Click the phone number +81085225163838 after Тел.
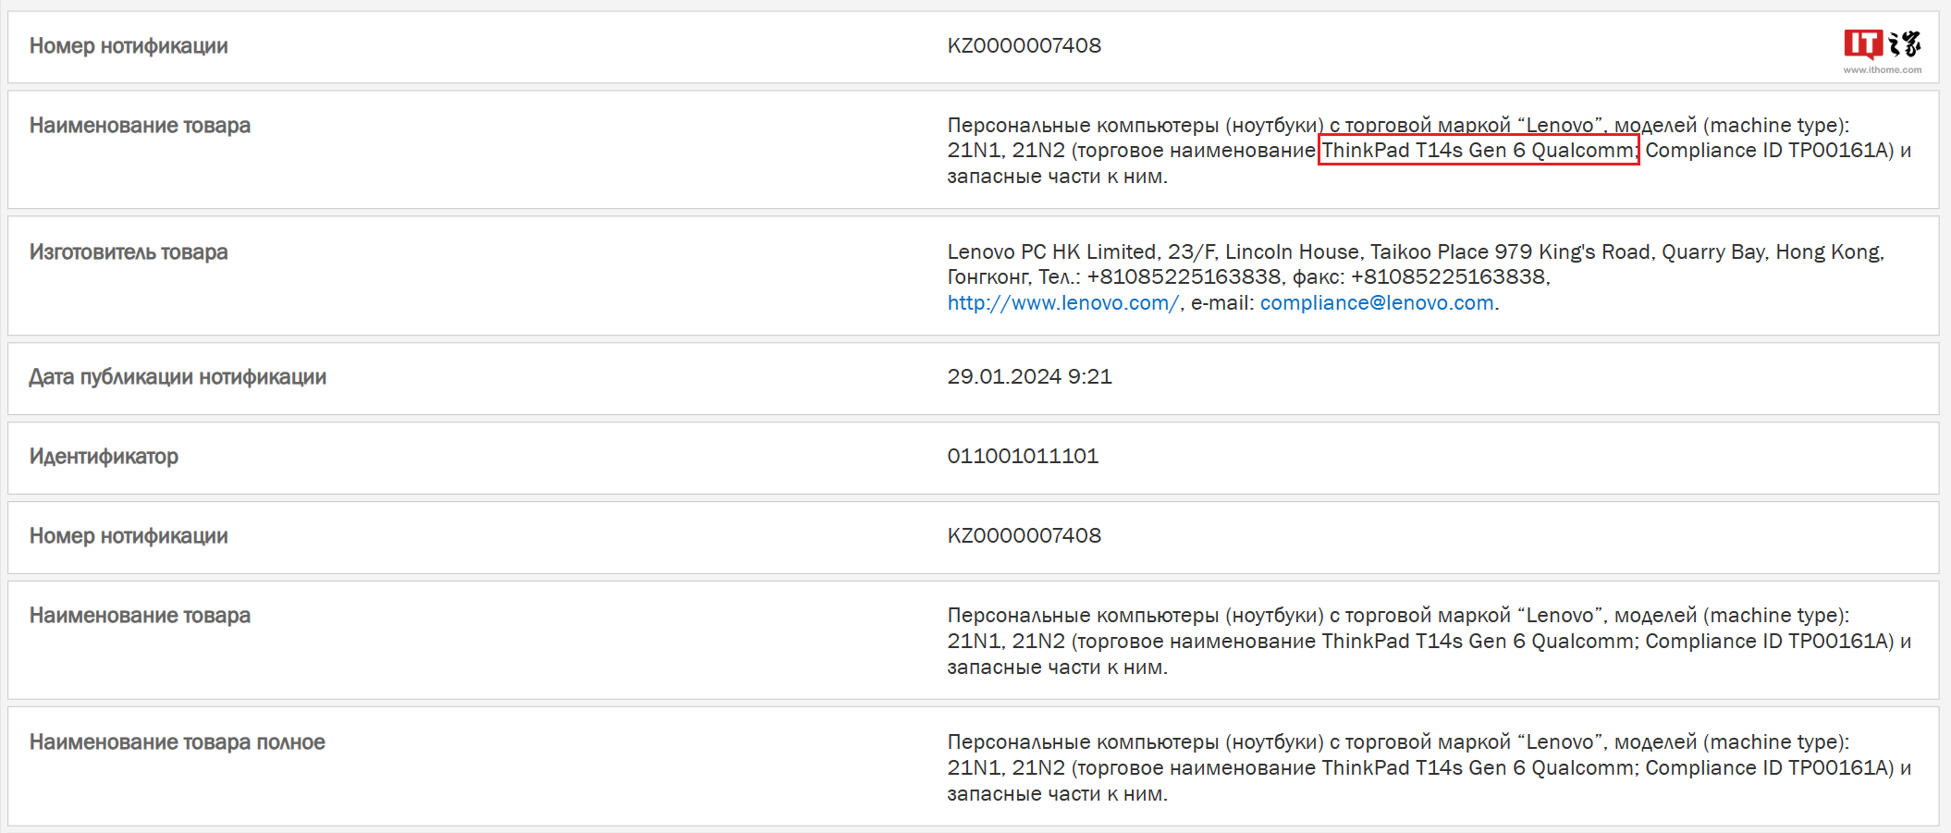The height and width of the screenshot is (833, 1951). 1183,277
